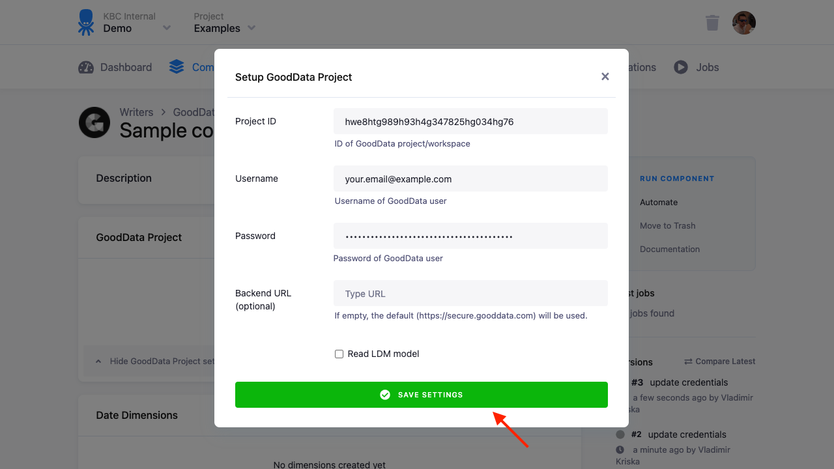This screenshot has height=469, width=834.
Task: Click the Project ID input field
Action: point(470,121)
